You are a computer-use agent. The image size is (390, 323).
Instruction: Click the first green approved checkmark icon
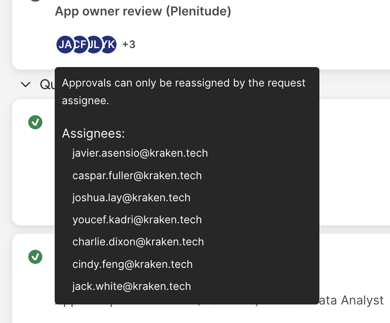coord(35,122)
